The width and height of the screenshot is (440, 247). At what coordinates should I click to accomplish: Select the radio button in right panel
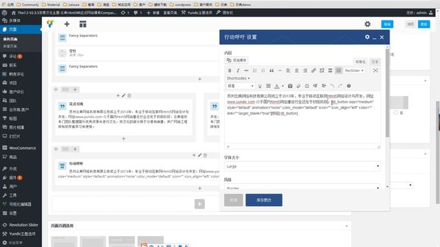pyautogui.click(x=396, y=113)
